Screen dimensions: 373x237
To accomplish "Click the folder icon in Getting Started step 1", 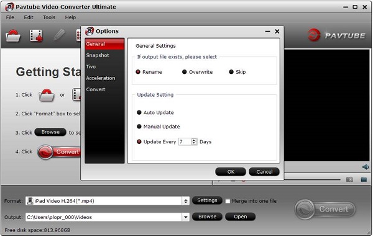I will (x=47, y=95).
